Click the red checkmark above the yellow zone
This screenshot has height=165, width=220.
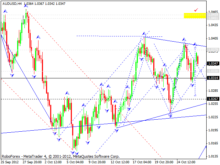(x=196, y=10)
